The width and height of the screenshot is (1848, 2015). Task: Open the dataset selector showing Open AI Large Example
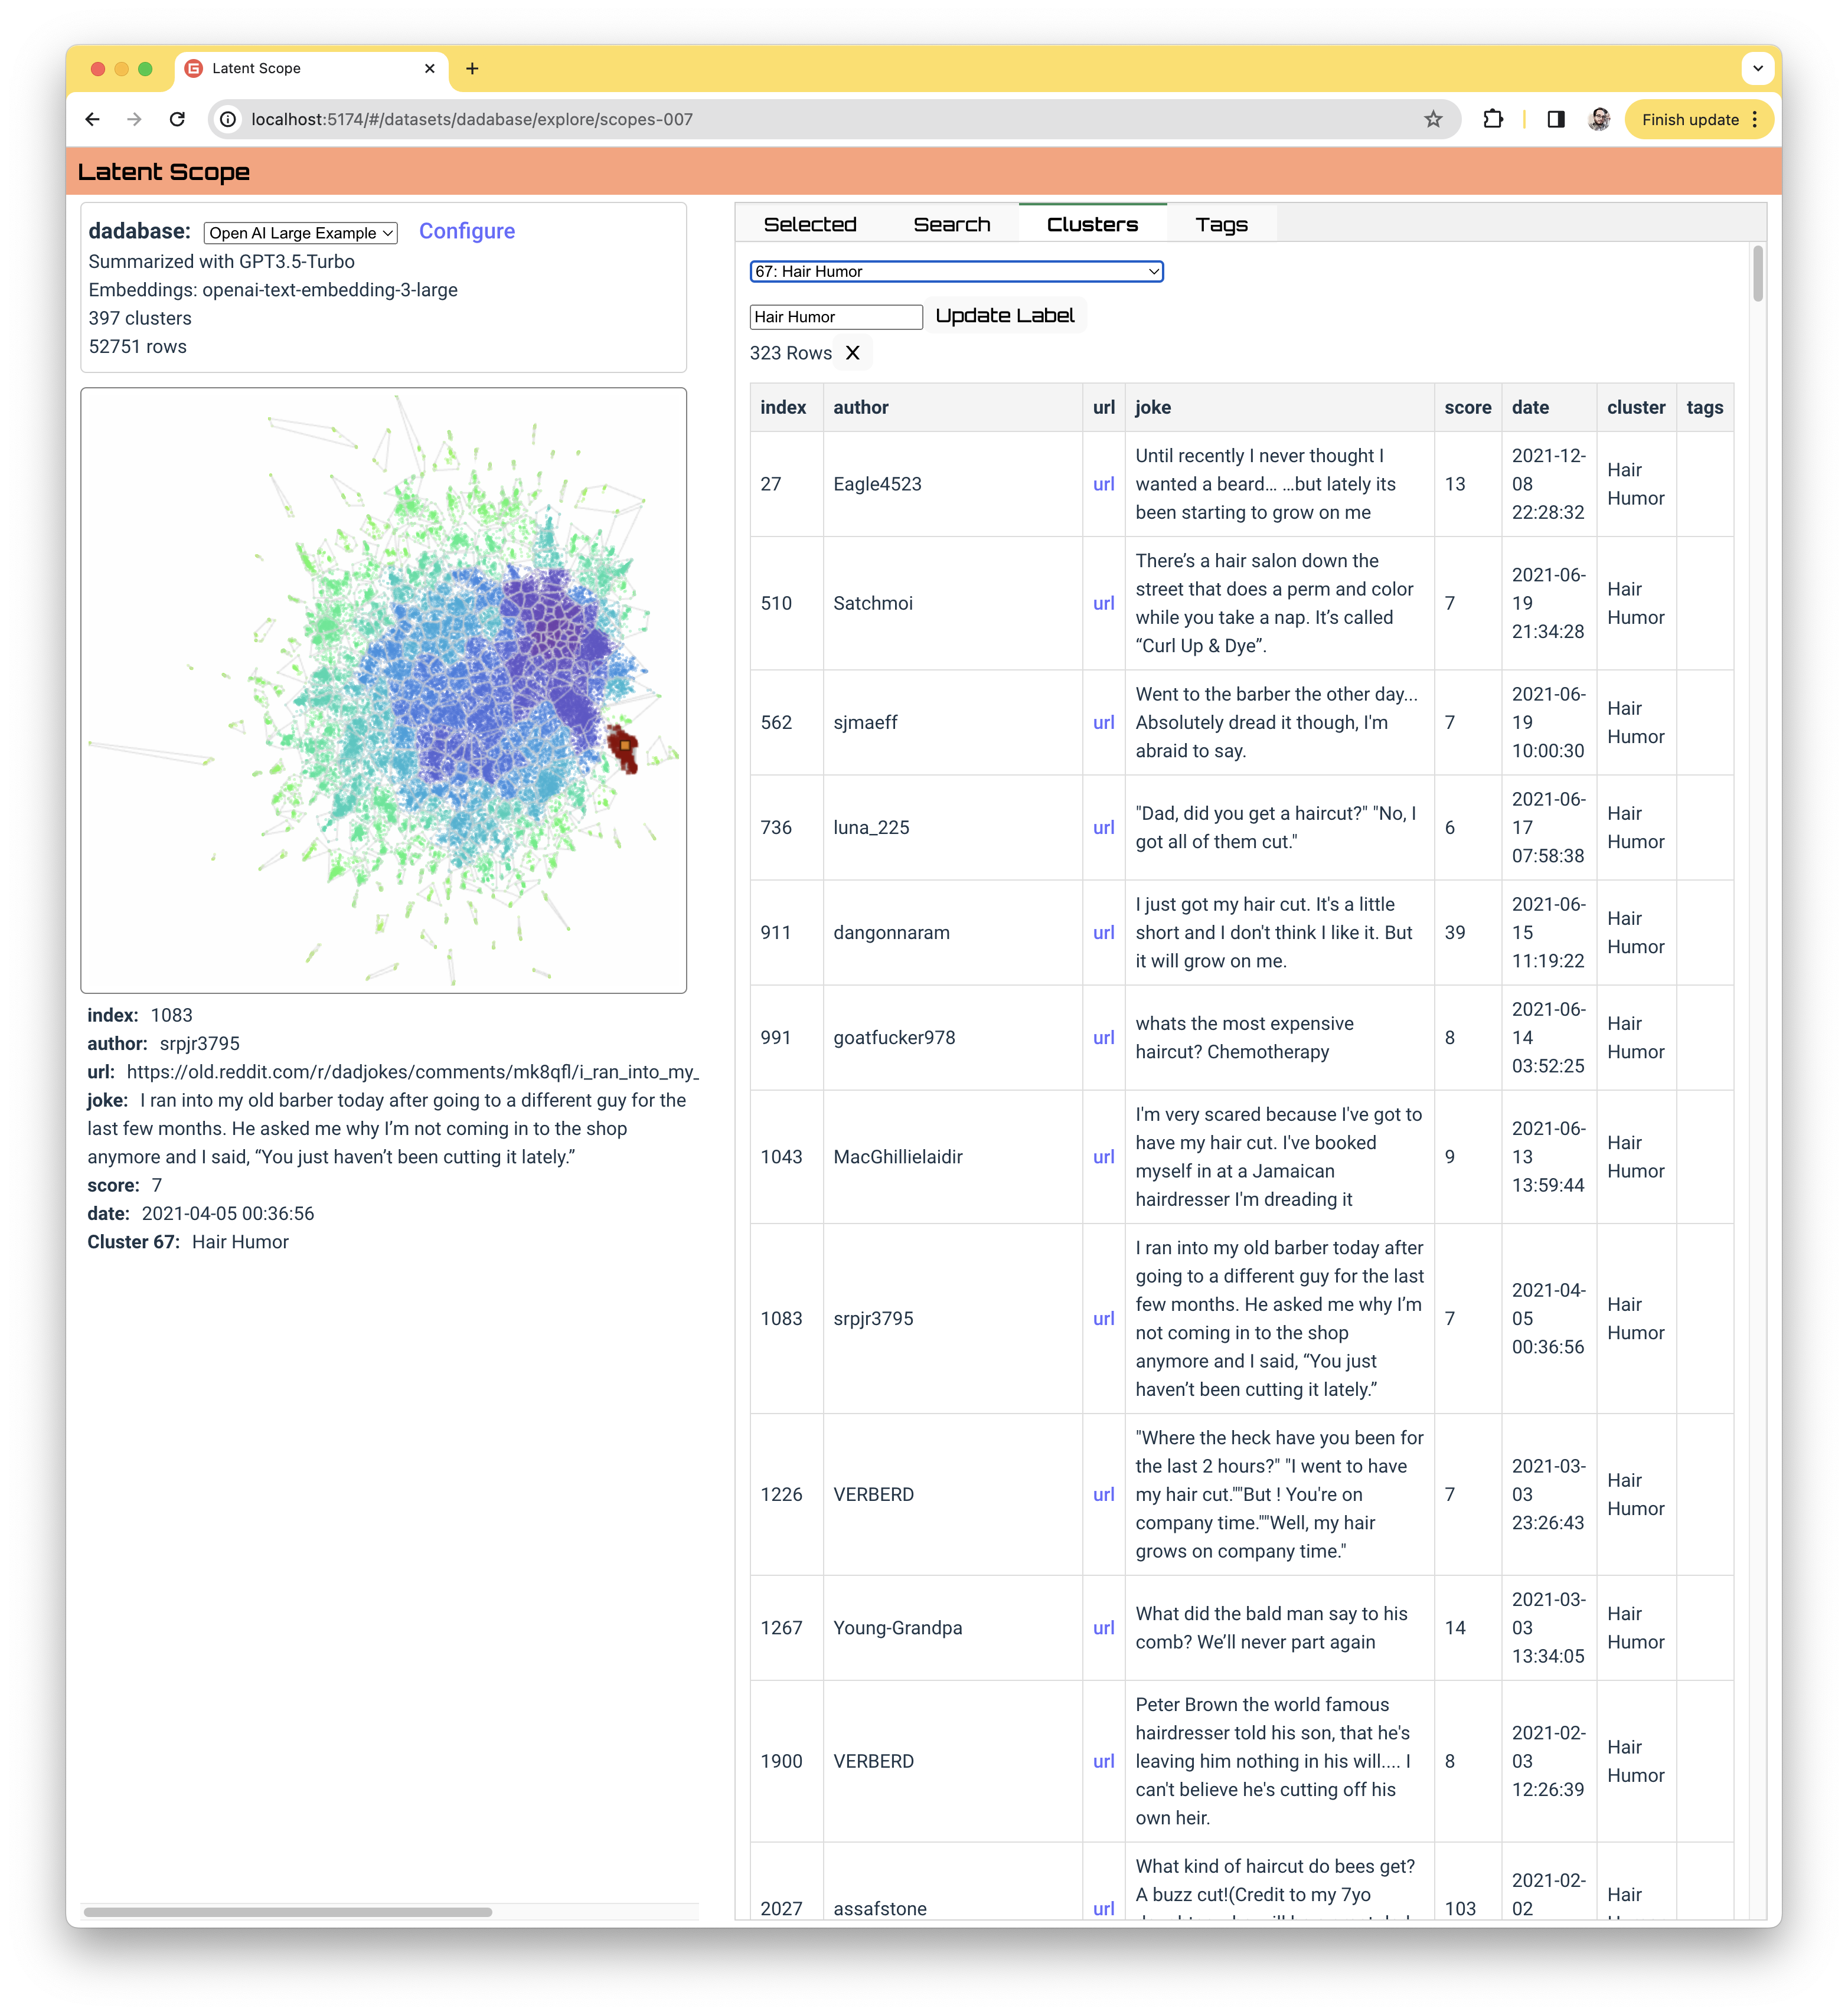(299, 233)
